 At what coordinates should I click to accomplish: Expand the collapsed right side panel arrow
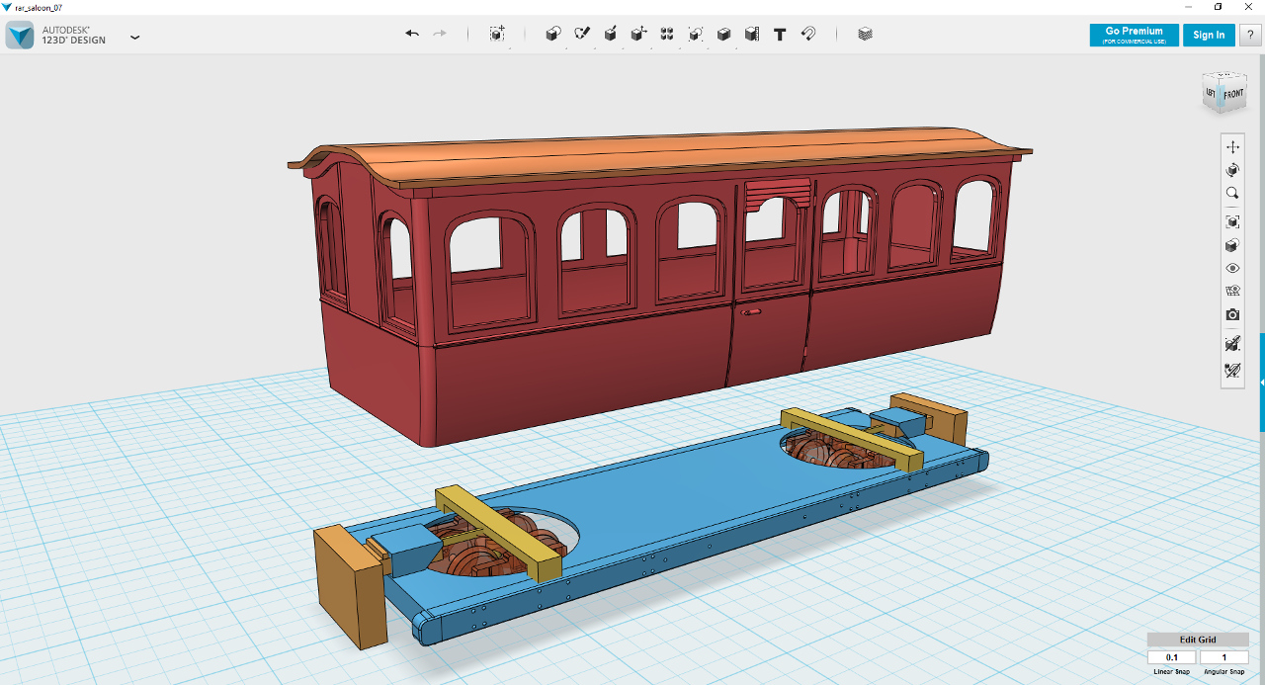pyautogui.click(x=1262, y=382)
